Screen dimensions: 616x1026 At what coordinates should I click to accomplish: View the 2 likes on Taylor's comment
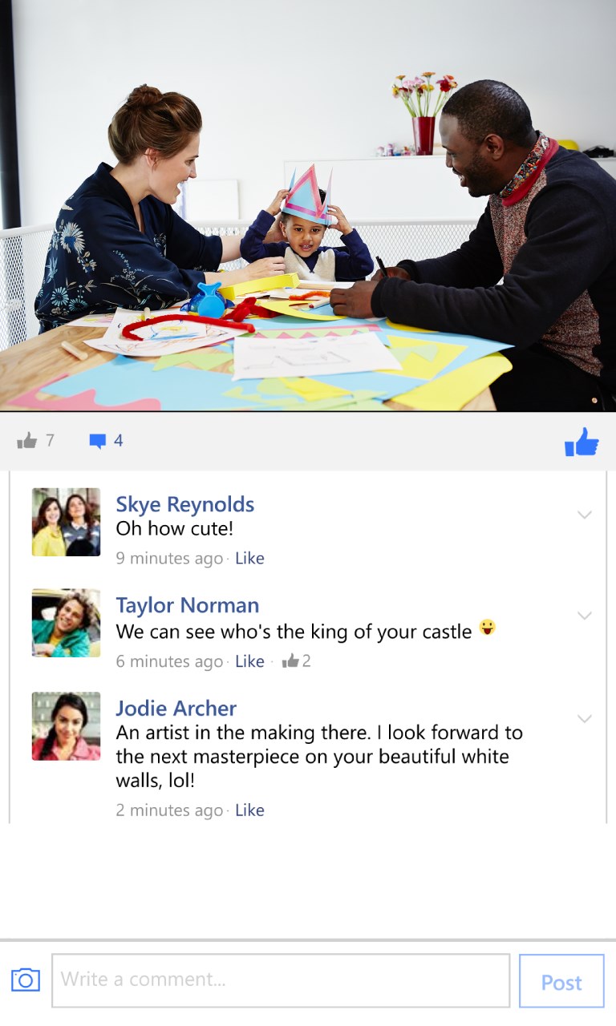click(x=296, y=661)
